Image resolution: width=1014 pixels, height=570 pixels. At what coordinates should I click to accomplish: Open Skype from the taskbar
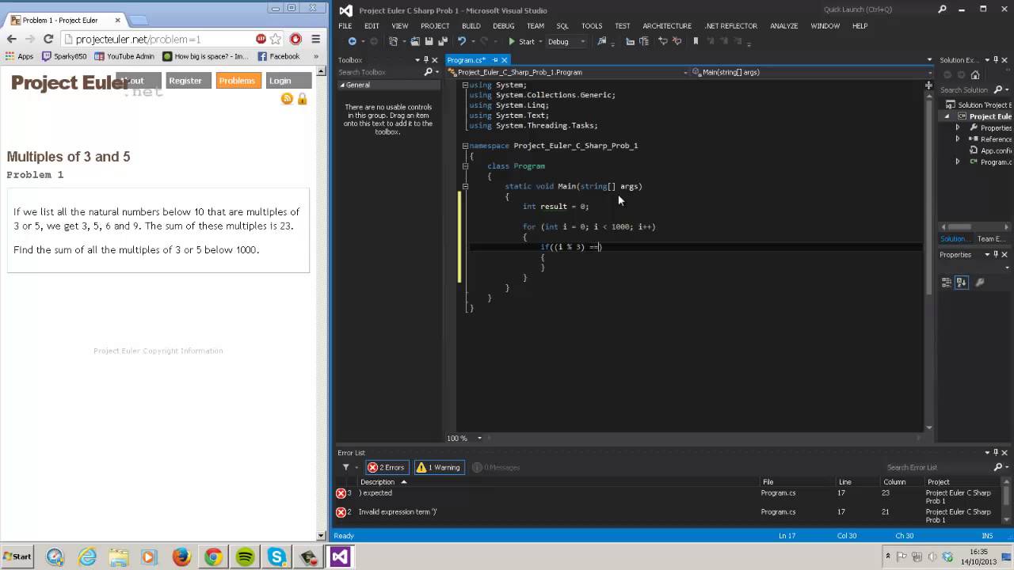[x=276, y=557]
